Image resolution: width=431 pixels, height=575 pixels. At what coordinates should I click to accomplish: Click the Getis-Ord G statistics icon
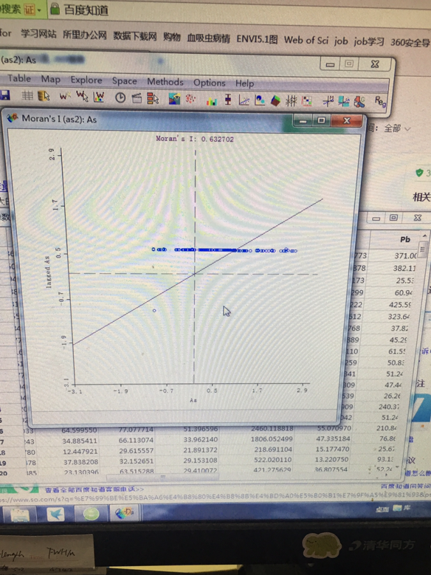tap(360, 102)
